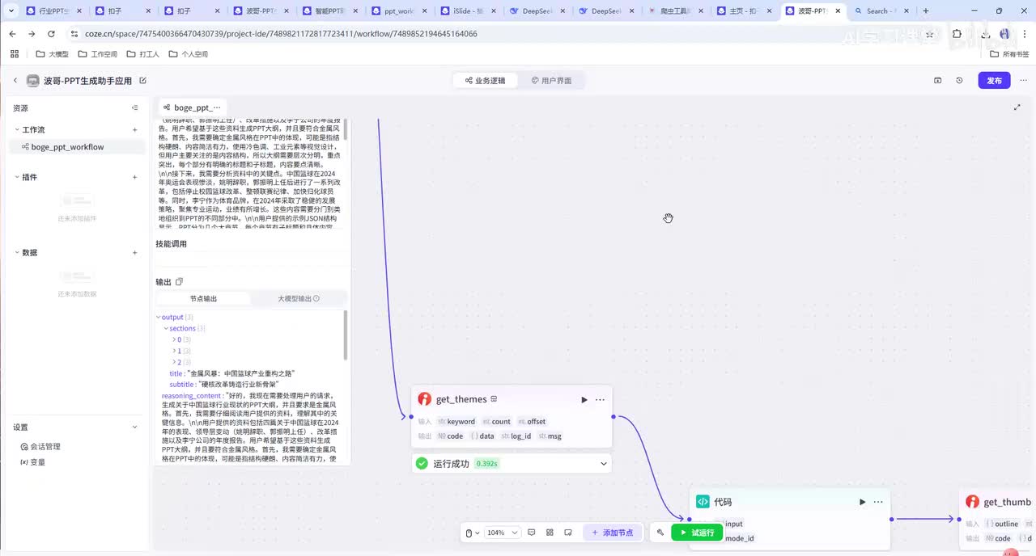
Task: Select 节点输出 output tab
Action: (203, 299)
